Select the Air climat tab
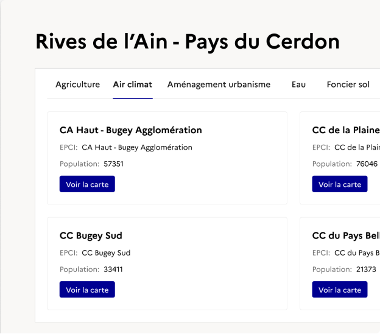Viewport: 380px width, 334px height. 133,85
